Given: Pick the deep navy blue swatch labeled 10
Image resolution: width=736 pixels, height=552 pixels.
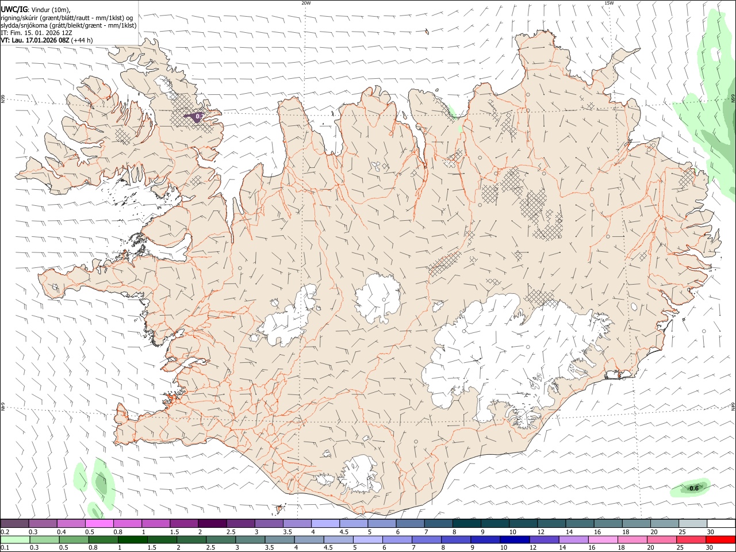Looking at the screenshot, I should [515, 539].
